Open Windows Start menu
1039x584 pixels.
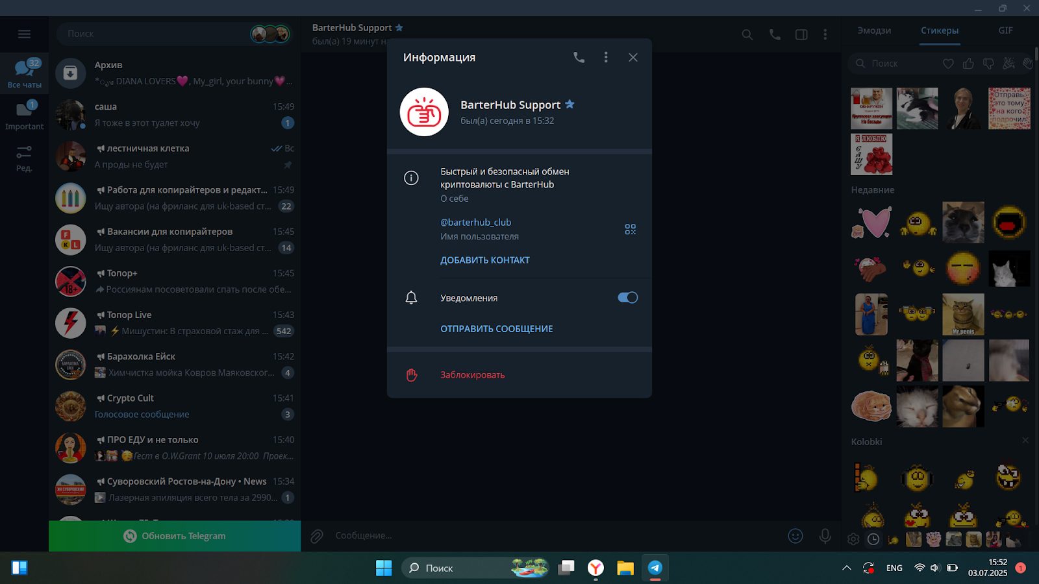point(384,568)
